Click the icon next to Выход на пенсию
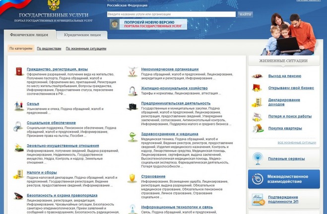Viewport: 327px width, 214px height. [x=257, y=76]
